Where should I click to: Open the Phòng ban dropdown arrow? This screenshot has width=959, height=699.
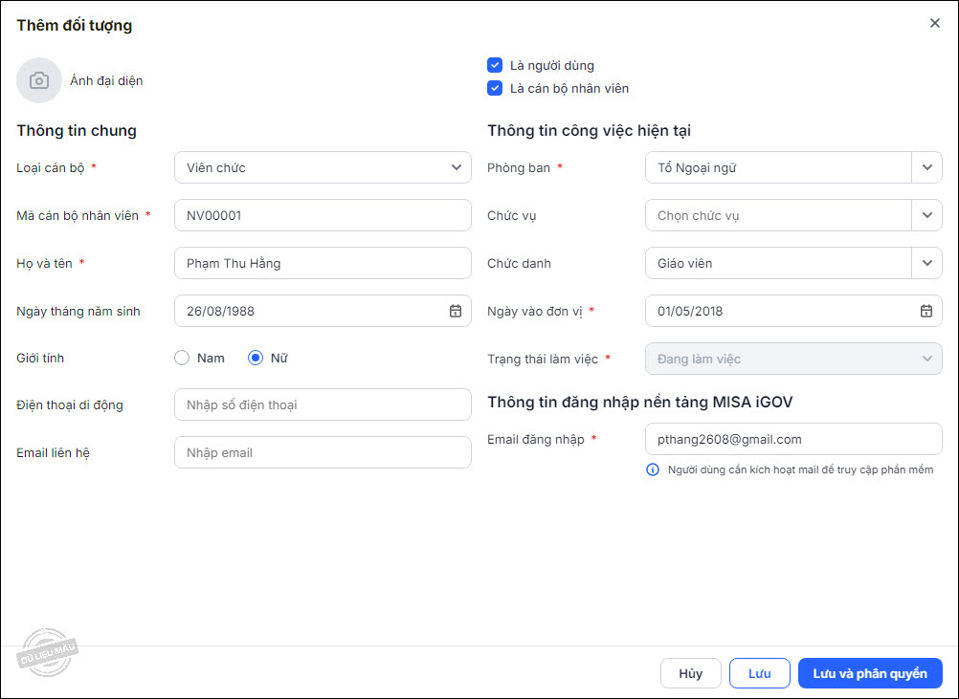926,167
